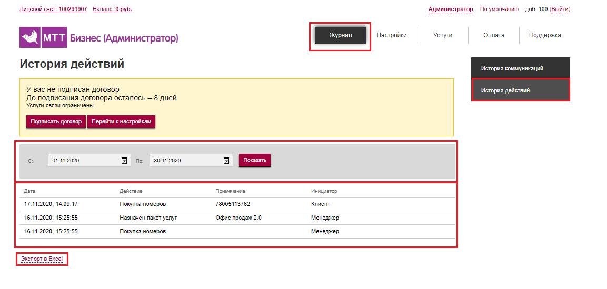Open the Поддержка section

point(545,35)
